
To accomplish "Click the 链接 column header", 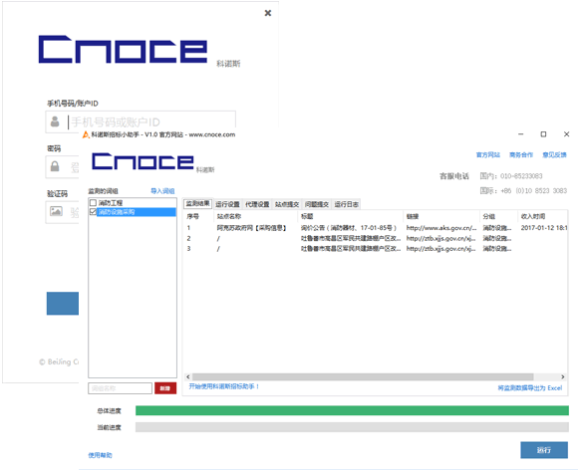I will coord(441,216).
